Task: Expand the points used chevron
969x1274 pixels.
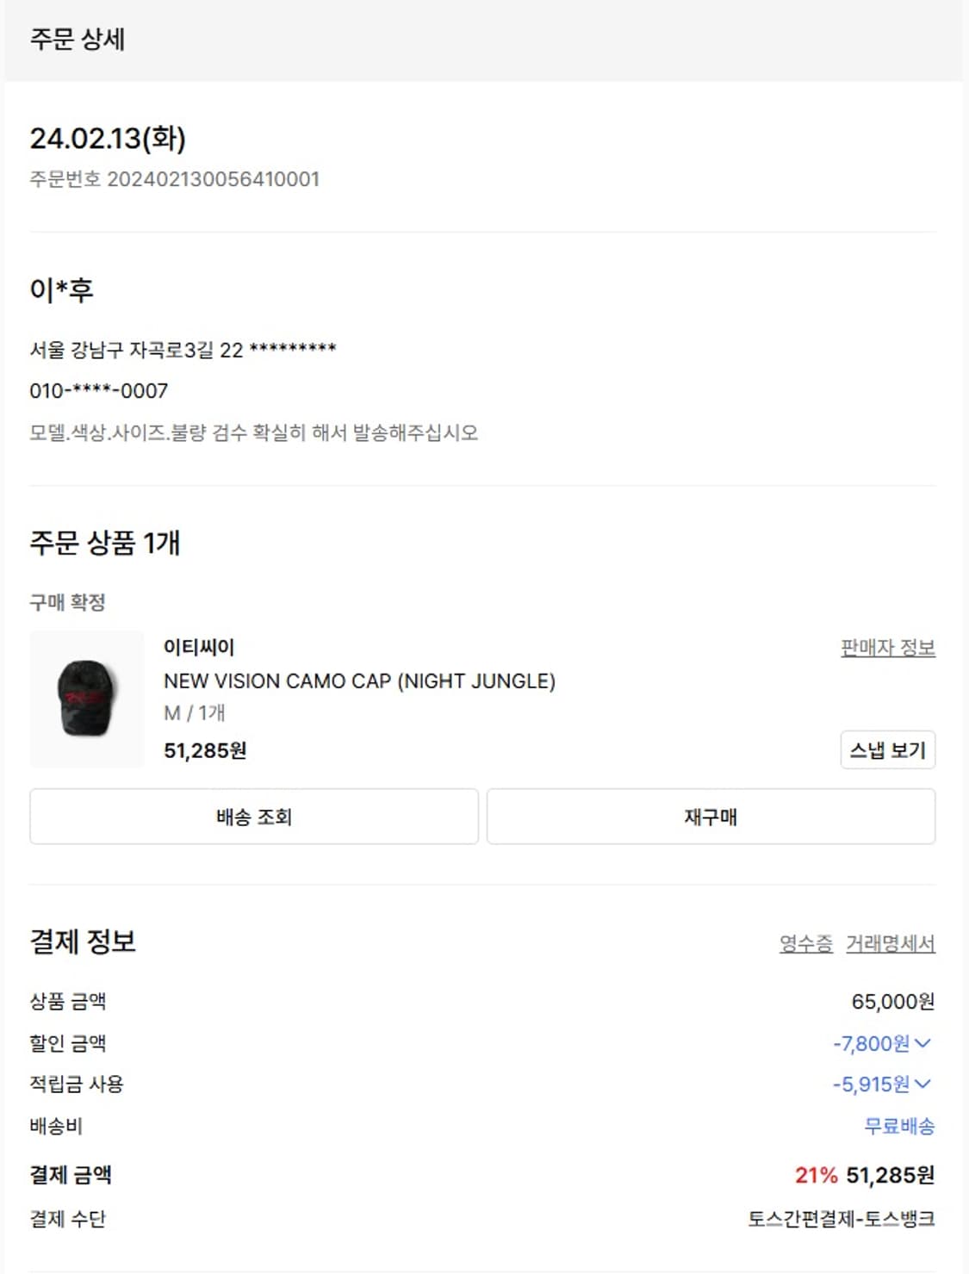Action: click(x=923, y=1084)
